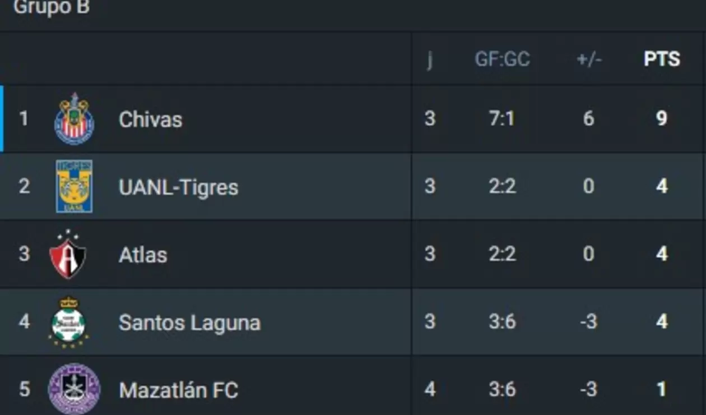Select the Atlas team name

click(143, 254)
